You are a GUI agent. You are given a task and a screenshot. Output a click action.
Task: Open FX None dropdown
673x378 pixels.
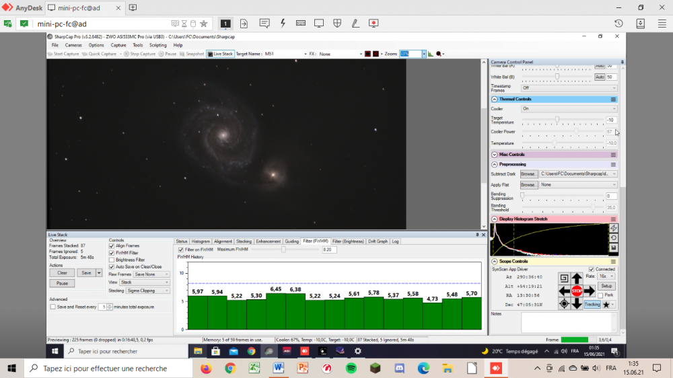click(341, 54)
